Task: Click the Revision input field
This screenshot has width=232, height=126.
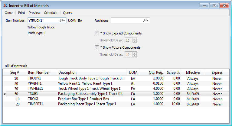Action: pyautogui.click(x=126, y=21)
